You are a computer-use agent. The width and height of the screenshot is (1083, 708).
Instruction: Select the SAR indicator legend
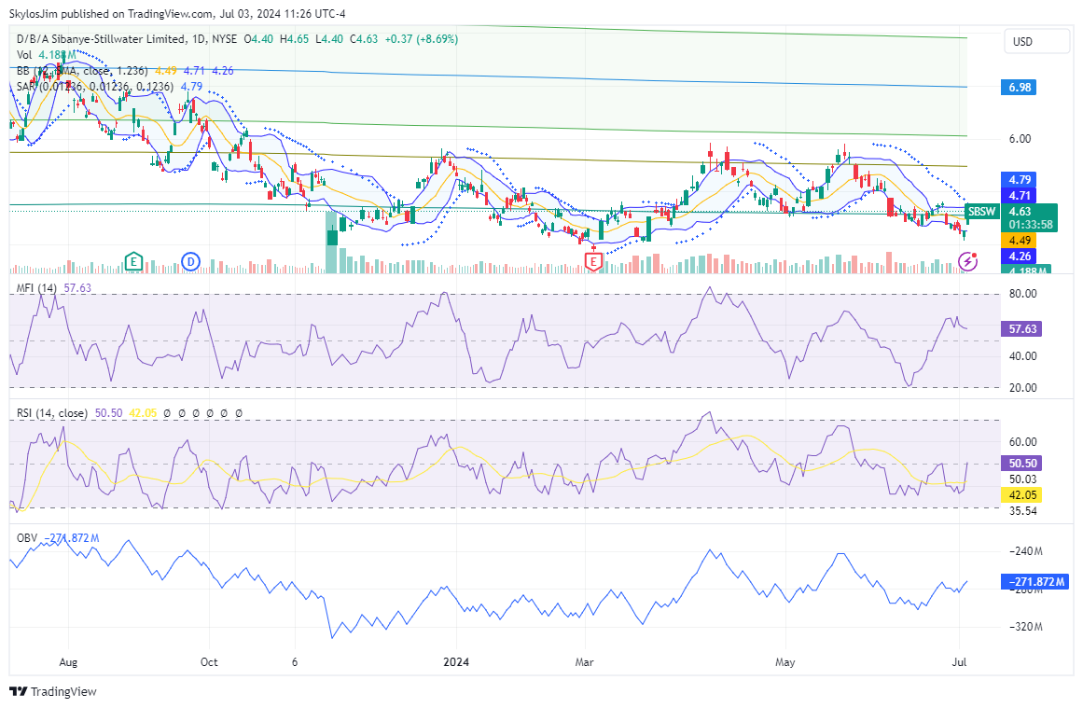[26, 86]
